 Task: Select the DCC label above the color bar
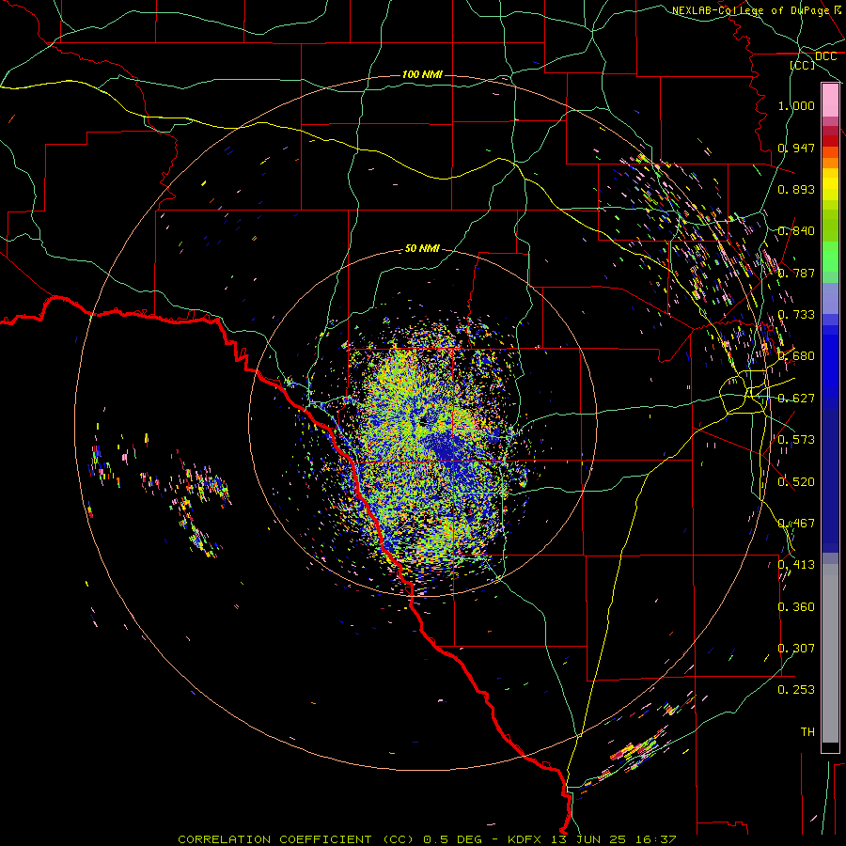825,56
